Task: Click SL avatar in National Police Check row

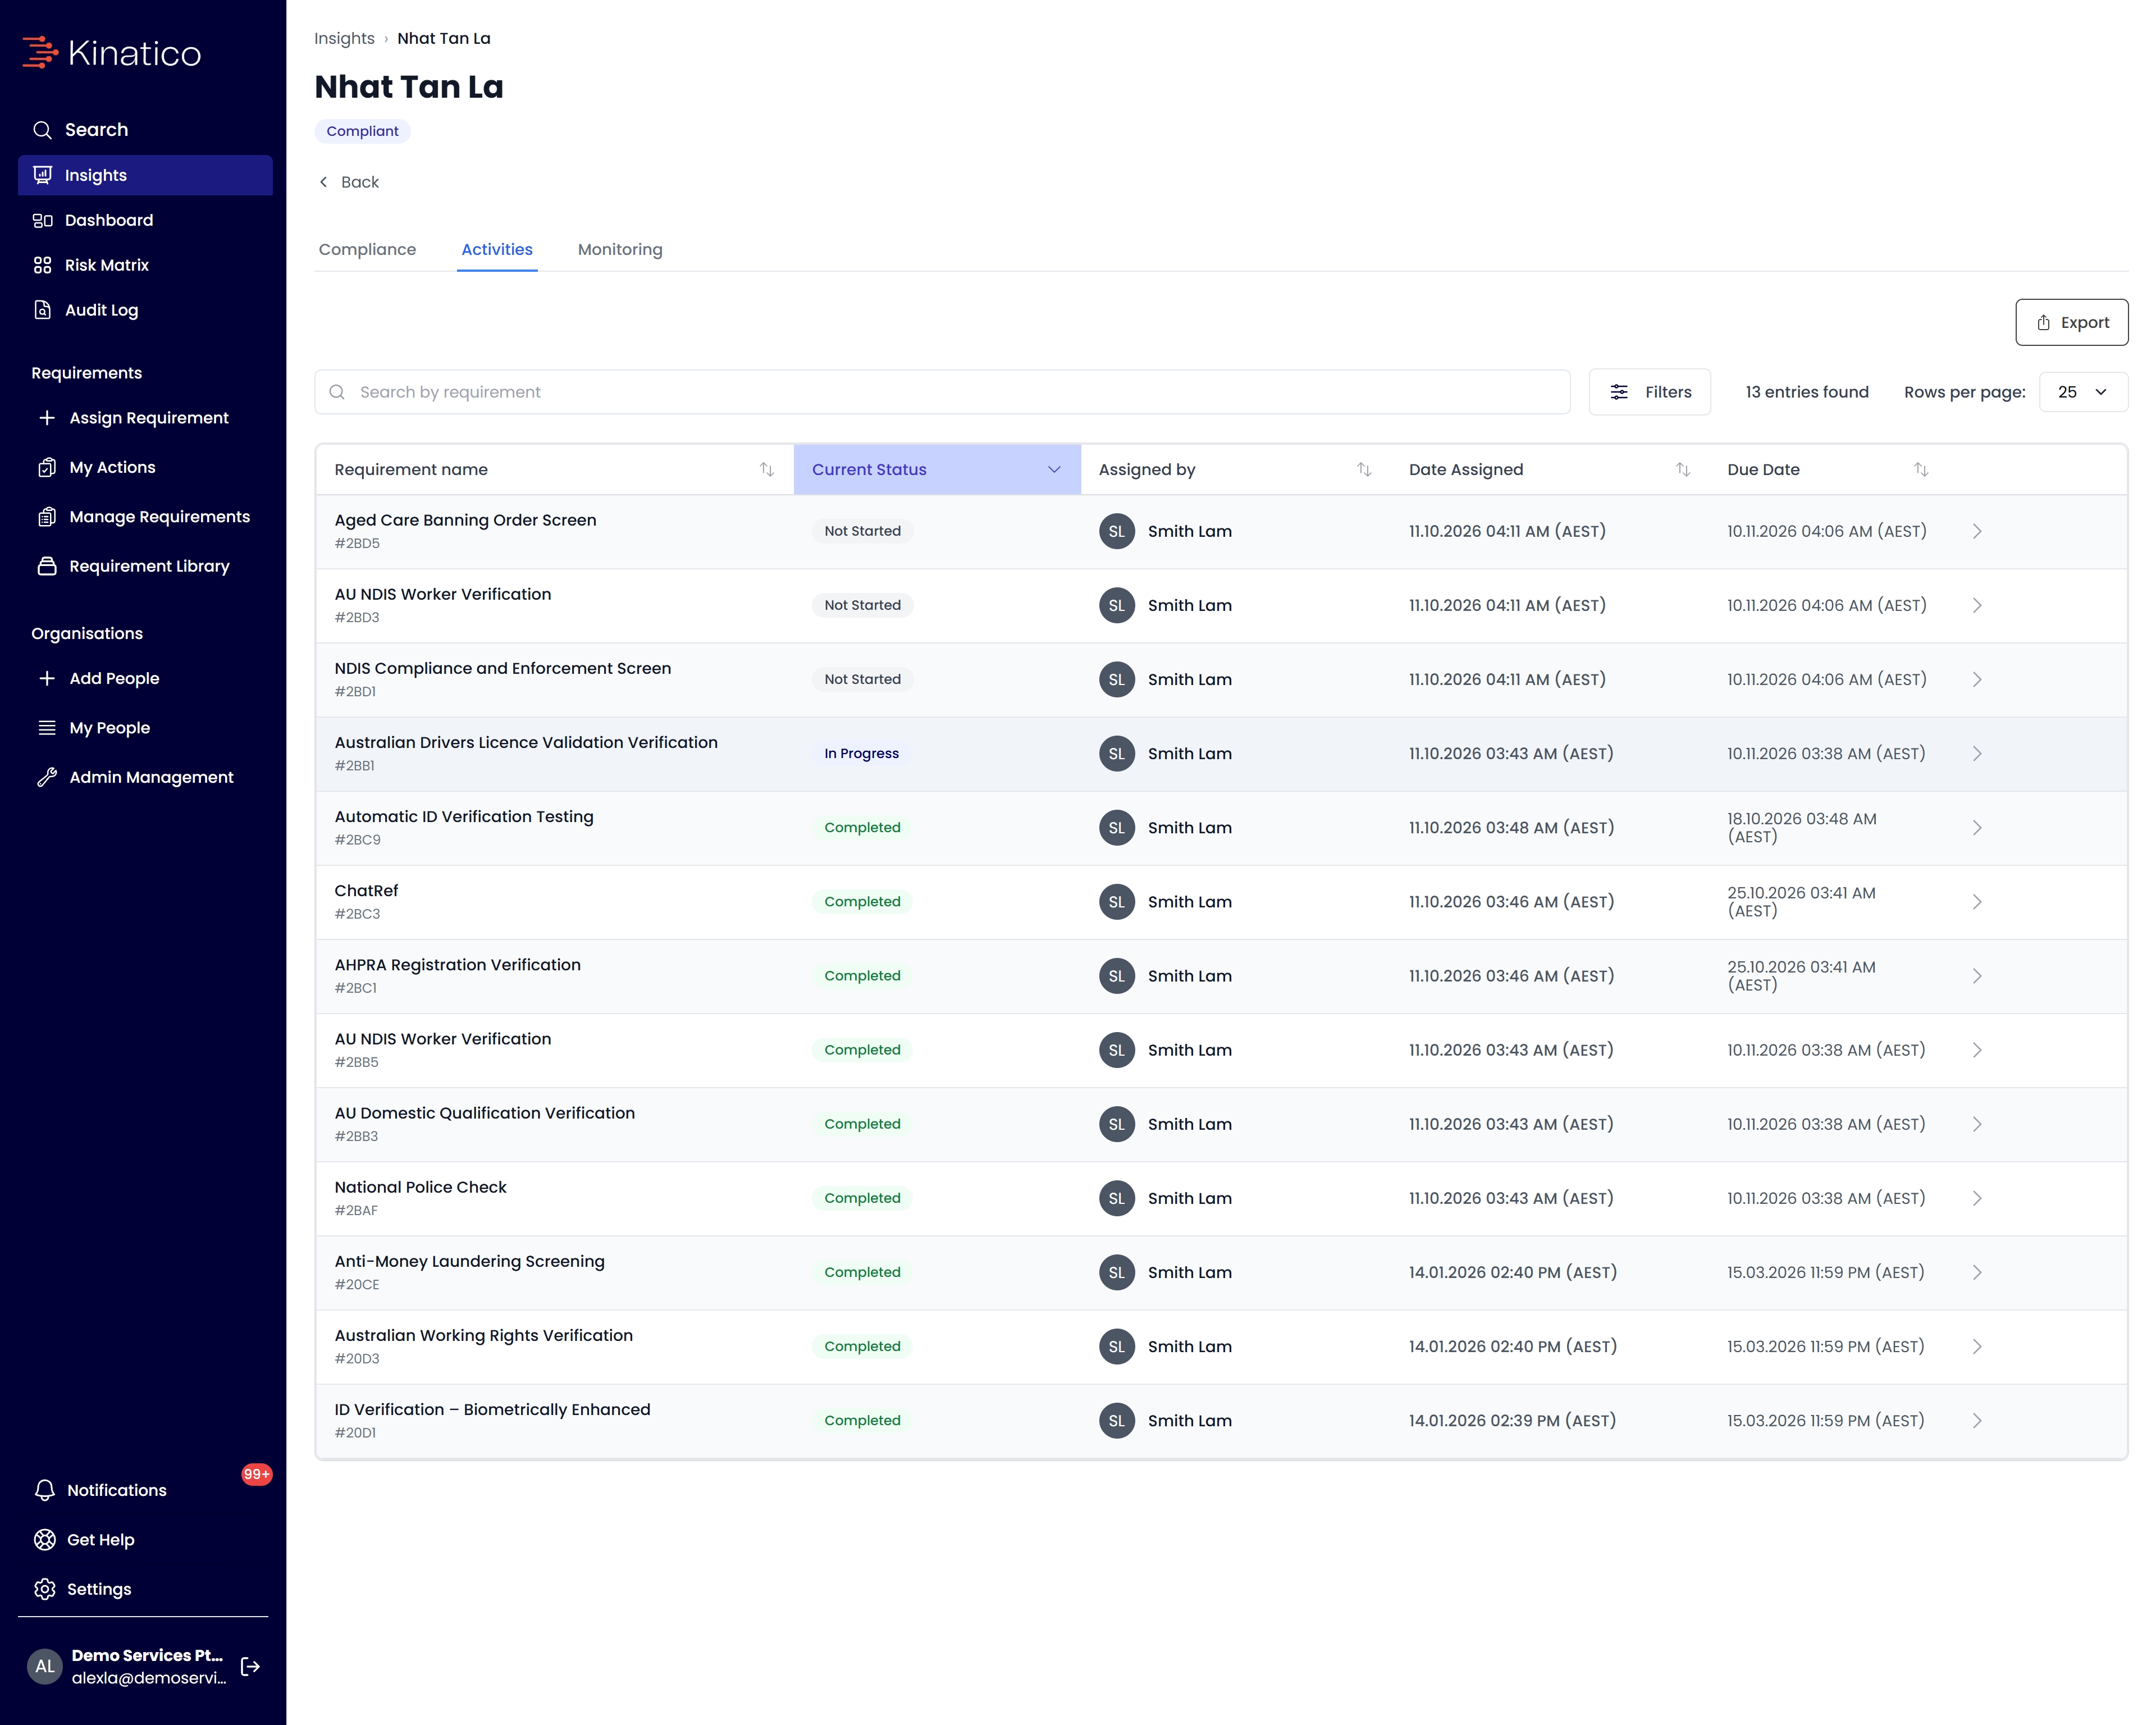Action: (x=1117, y=1198)
